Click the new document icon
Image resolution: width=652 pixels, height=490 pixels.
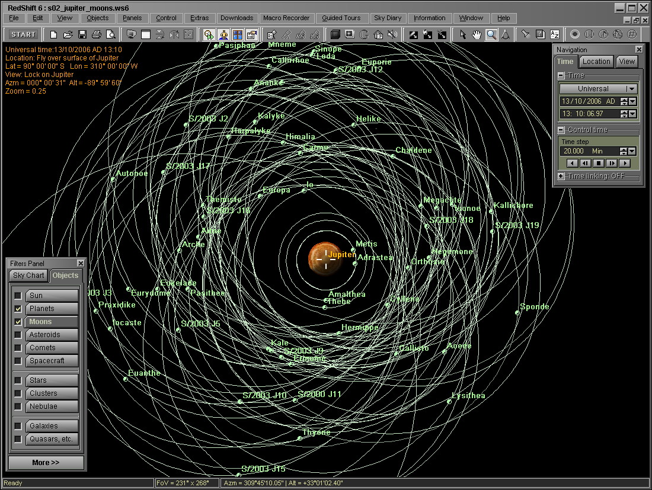click(x=54, y=35)
